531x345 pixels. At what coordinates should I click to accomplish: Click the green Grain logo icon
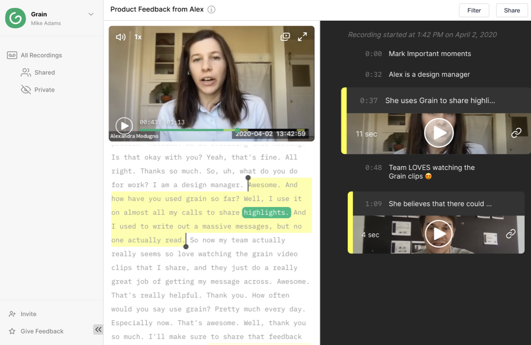click(x=15, y=18)
